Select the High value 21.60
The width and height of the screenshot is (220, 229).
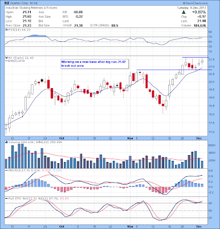pos(27,17)
